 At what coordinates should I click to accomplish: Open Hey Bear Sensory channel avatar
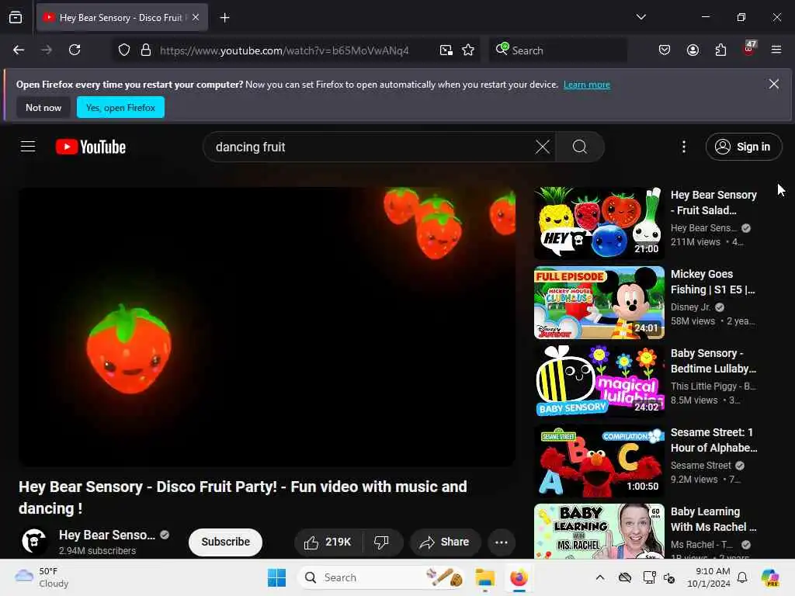[x=34, y=541]
